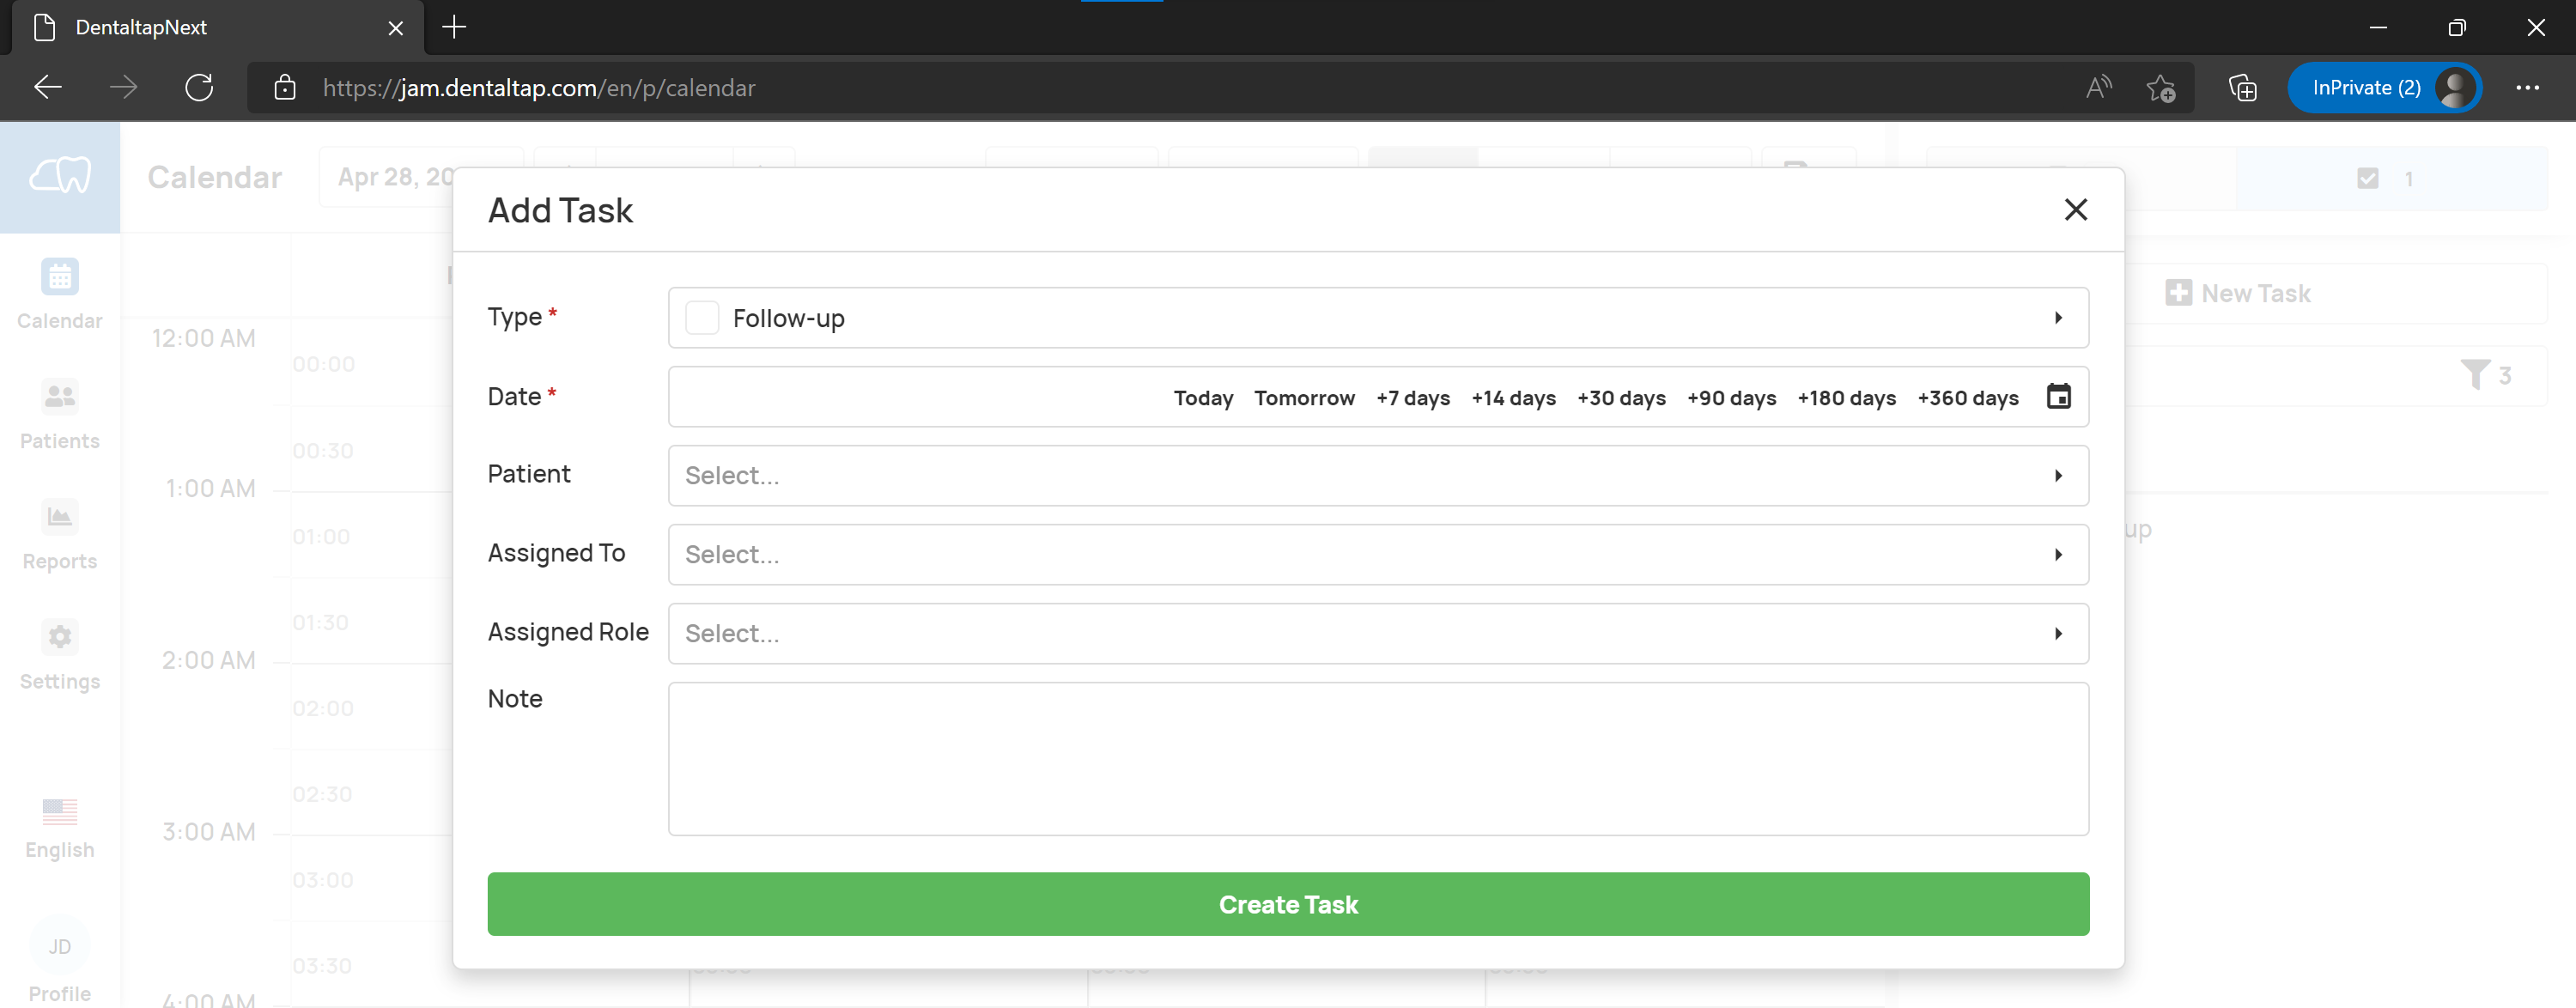Close the Add Task dialog
The image size is (2576, 1008).
[x=2075, y=209]
